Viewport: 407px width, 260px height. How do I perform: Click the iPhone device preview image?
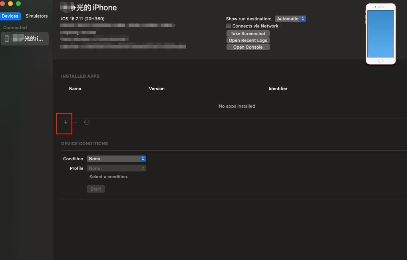381,34
